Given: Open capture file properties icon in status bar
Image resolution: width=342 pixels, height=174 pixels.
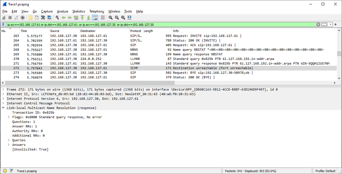Looking at the screenshot, I should 11,171.
